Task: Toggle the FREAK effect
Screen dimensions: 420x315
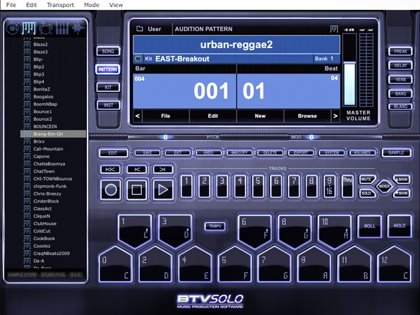Action: 400,51
